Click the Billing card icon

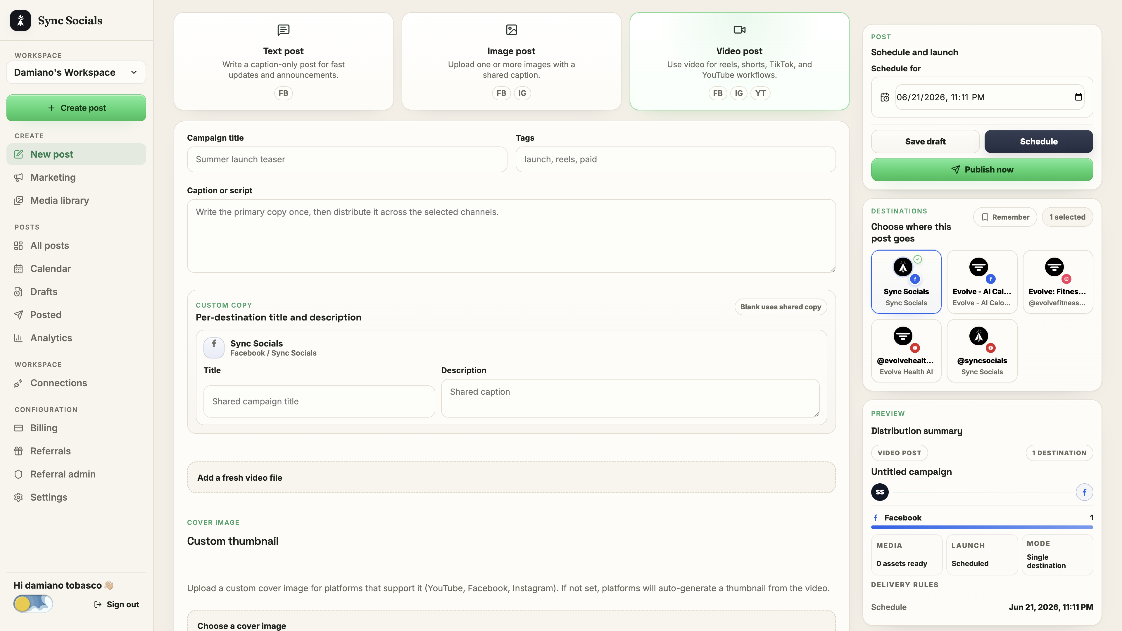pyautogui.click(x=18, y=428)
